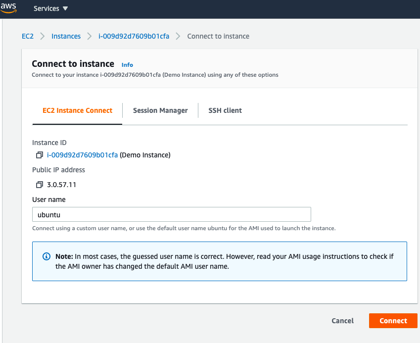Copy the instance ID using clipboard icon
Viewport: 420px width, 343px height.
click(x=40, y=154)
